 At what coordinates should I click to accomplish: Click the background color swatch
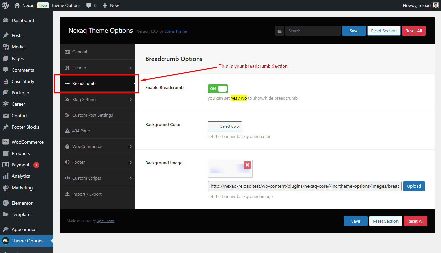[x=213, y=126]
